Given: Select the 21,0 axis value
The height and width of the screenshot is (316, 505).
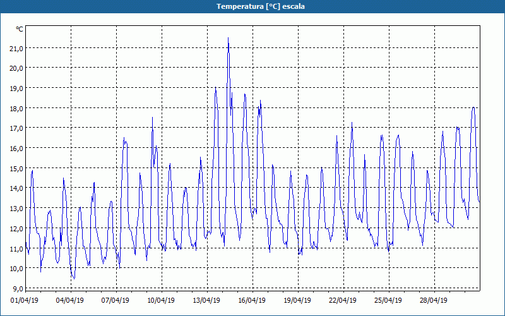Looking at the screenshot, I should [x=16, y=49].
